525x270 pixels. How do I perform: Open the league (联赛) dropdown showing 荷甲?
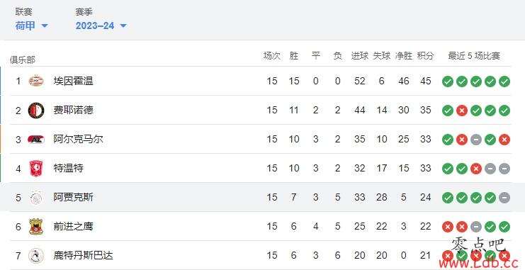(31, 26)
